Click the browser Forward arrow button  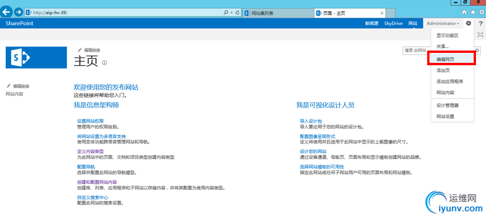[x=19, y=12]
